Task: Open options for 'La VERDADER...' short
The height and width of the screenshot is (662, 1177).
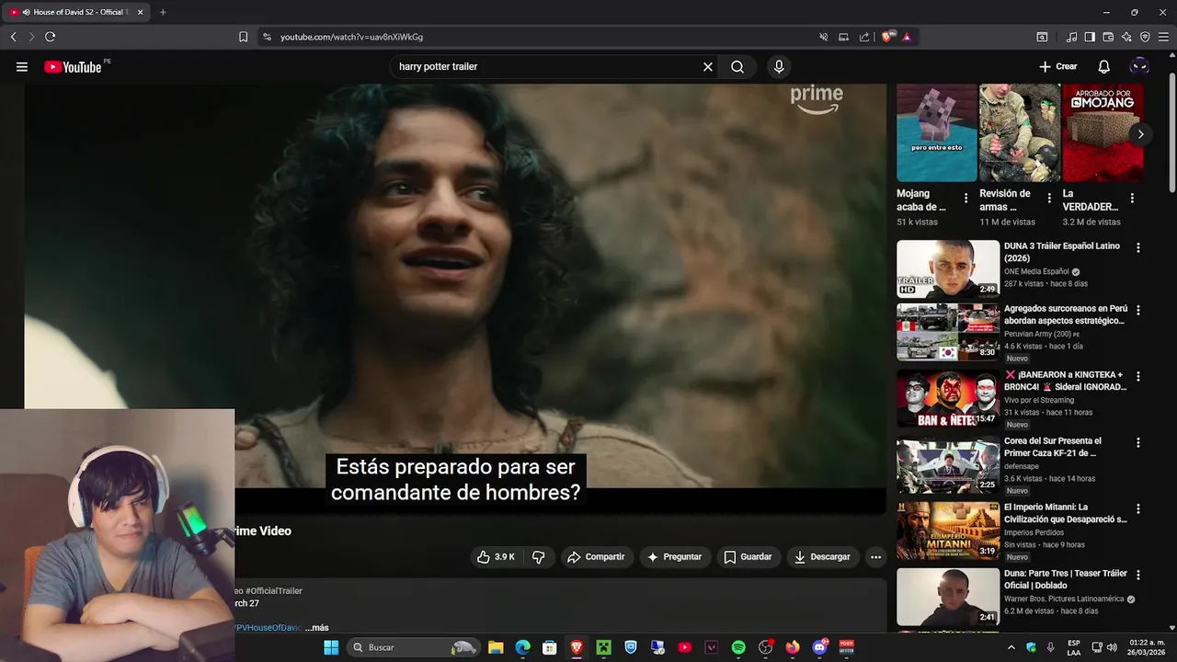Action: (1132, 199)
